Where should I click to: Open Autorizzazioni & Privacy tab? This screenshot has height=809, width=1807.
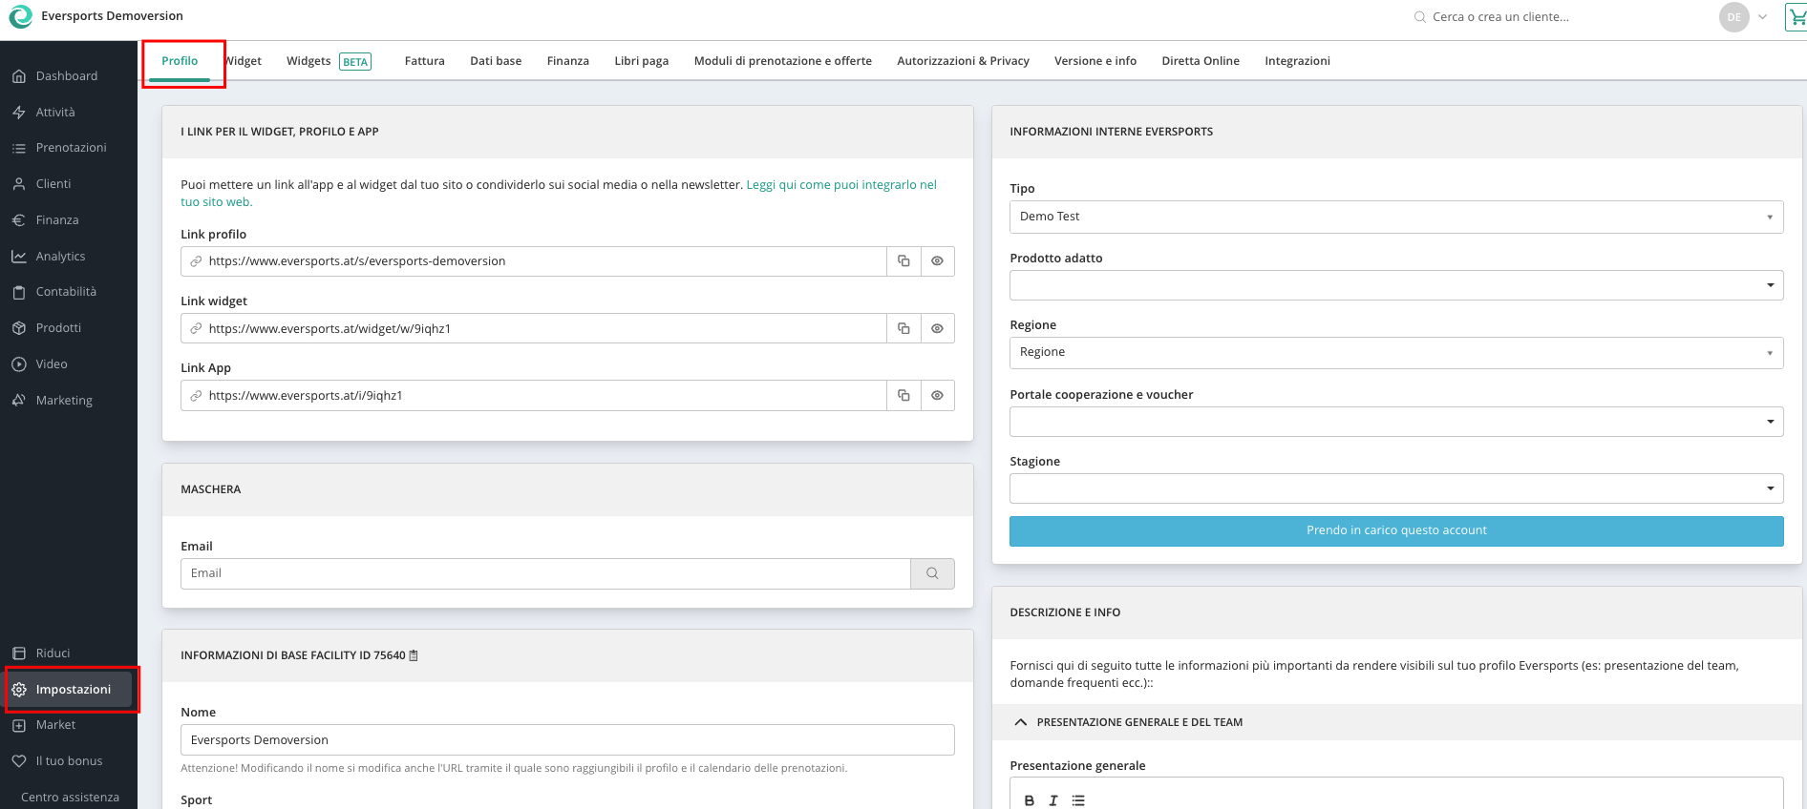pos(963,61)
